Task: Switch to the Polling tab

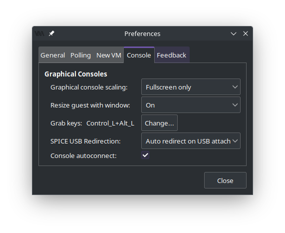Action: click(80, 55)
